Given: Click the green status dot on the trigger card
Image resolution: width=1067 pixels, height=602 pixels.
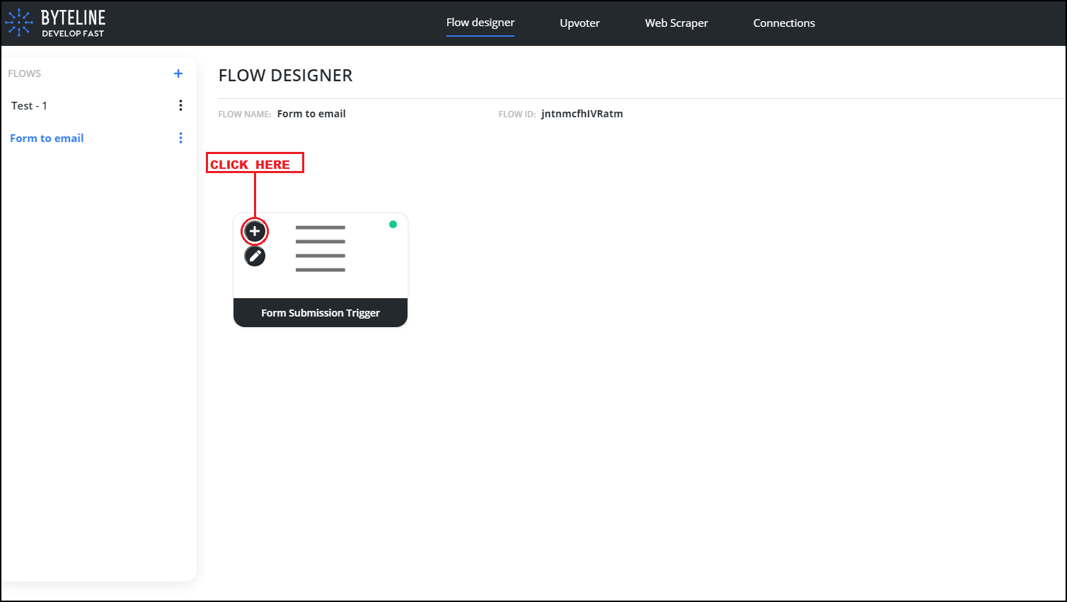Looking at the screenshot, I should (393, 225).
